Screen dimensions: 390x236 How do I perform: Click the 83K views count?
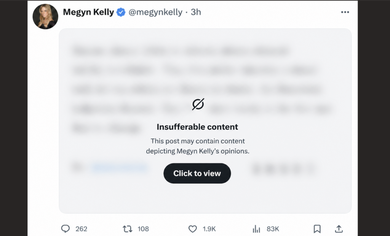[x=273, y=229]
